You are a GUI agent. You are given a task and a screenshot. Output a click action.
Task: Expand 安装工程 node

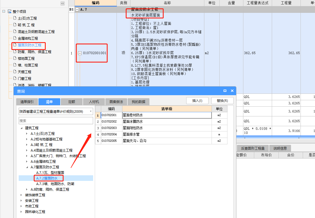[x=21, y=200]
